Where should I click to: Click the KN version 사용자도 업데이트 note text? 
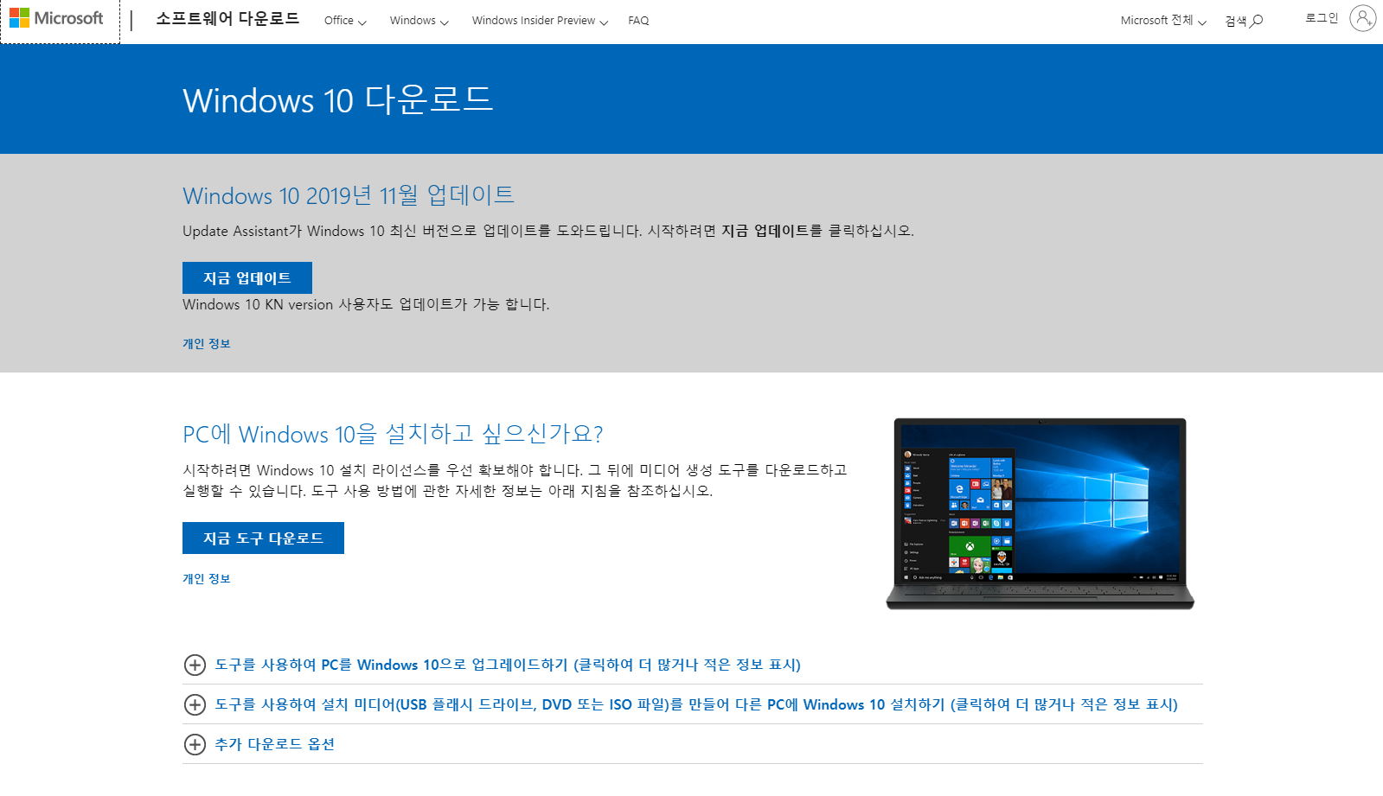pos(366,304)
